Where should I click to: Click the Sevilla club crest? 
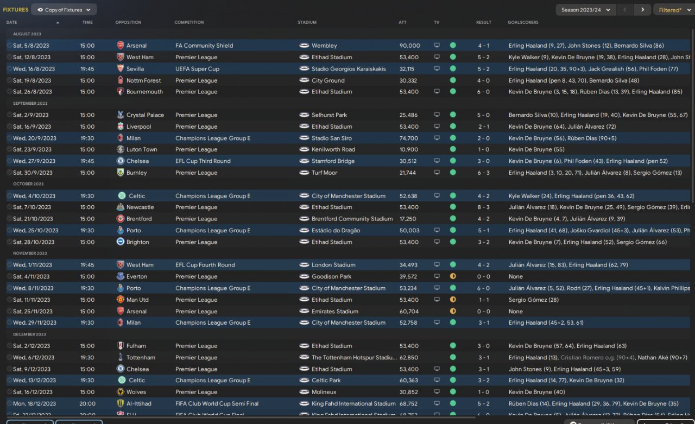pos(121,69)
